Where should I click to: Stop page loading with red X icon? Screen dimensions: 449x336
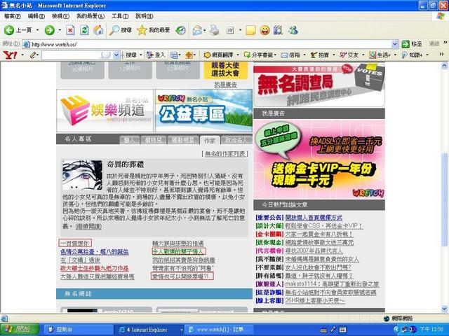(x=70, y=29)
